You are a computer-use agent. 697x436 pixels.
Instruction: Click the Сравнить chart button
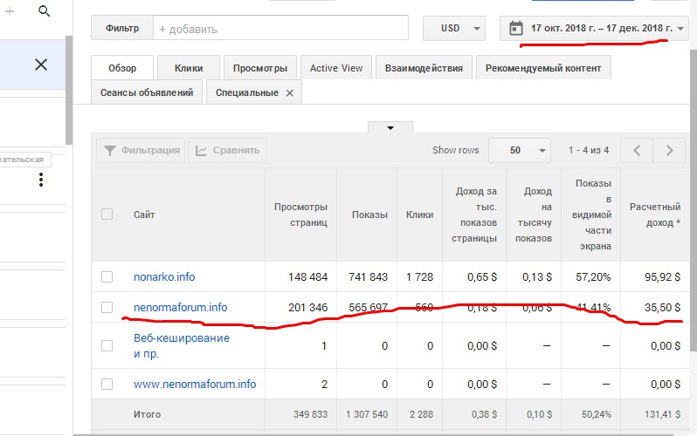click(228, 150)
